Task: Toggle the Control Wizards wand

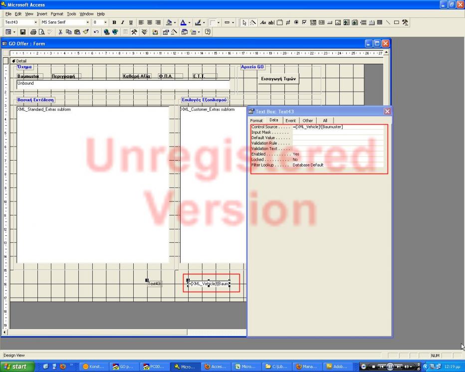Action: [x=253, y=22]
